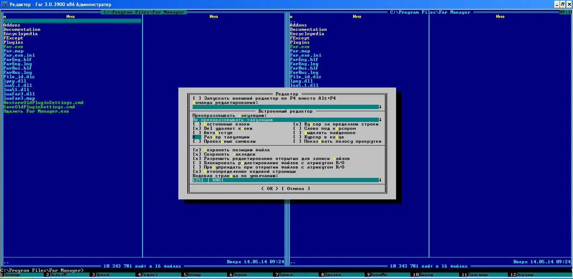
Task: Open Команда редактирования history dropdown arrow
Action: tap(380, 107)
